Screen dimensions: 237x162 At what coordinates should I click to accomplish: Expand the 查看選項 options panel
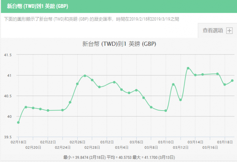point(217,30)
